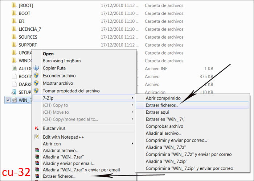Screen dimensions: 254x181
Task: Click the Archivo INF type cell
Action: click(x=156, y=69)
